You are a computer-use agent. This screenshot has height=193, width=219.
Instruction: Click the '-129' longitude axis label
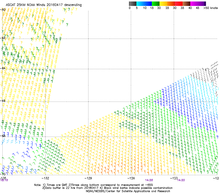(x=88, y=178)
